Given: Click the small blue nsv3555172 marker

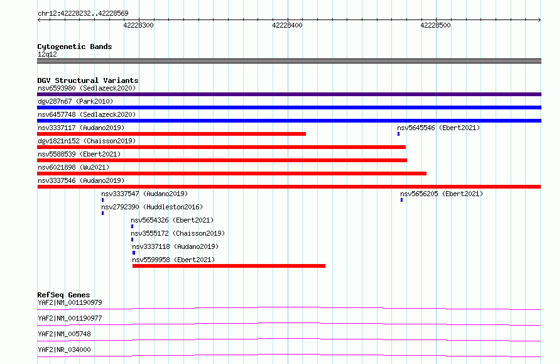Looking at the screenshot, I should pyautogui.click(x=133, y=240).
